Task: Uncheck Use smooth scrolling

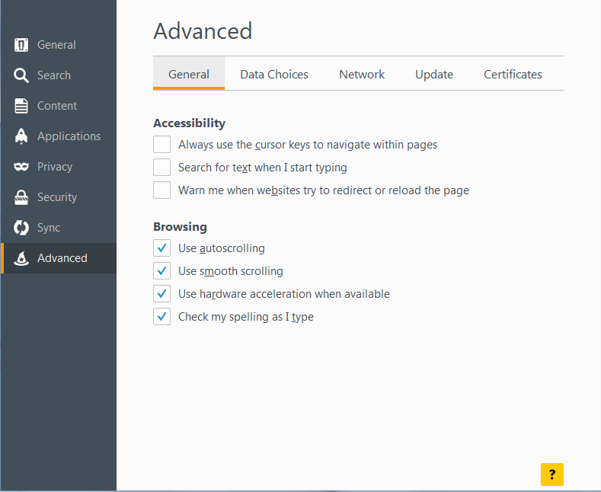Action: [x=161, y=271]
